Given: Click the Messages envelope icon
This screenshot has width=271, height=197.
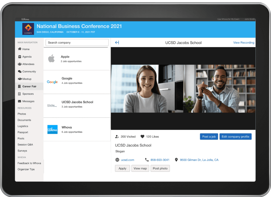Looking at the screenshot, I should (20, 101).
